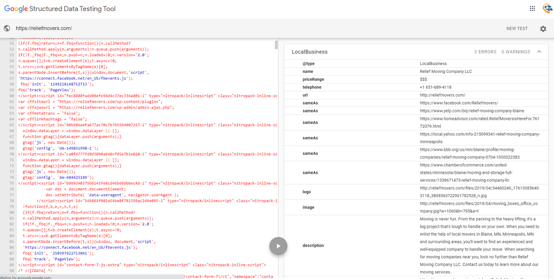This screenshot has height=279, width=554.
Task: Click the 0 WARNINGS label
Action: pos(516,52)
